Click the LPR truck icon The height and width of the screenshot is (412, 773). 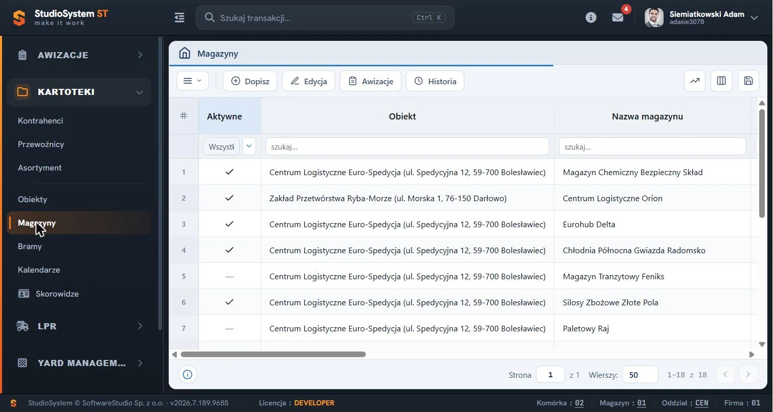[22, 326]
